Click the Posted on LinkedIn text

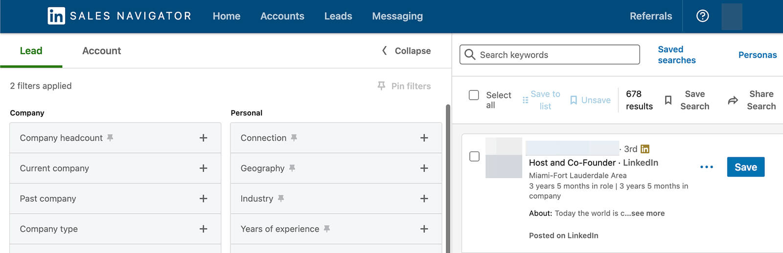[x=564, y=235]
